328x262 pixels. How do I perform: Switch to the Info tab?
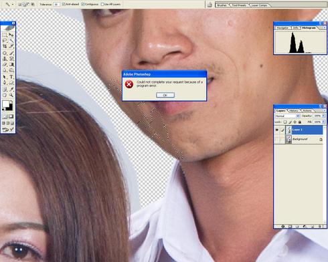click(x=296, y=28)
